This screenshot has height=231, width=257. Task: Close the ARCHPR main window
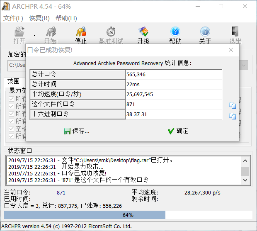point(245,6)
